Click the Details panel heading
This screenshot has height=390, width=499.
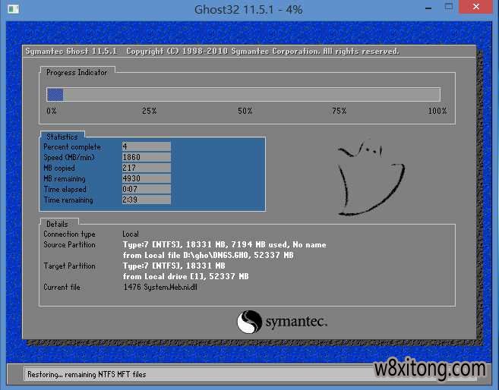click(x=57, y=224)
